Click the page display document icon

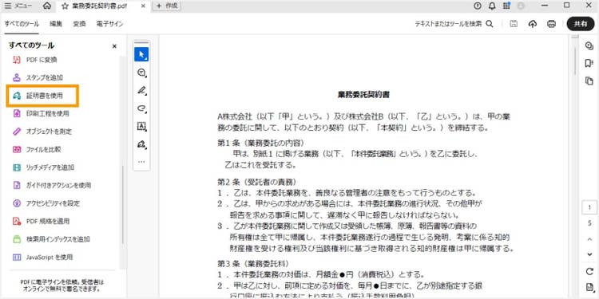coord(589,287)
